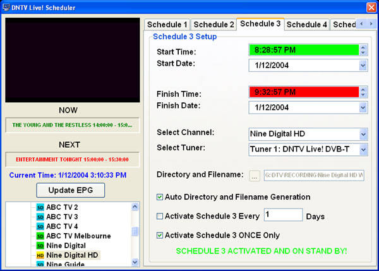The height and width of the screenshot is (271, 379).
Task: Uncheck Activate Schedule 3 ONCE Only
Action: 160,235
